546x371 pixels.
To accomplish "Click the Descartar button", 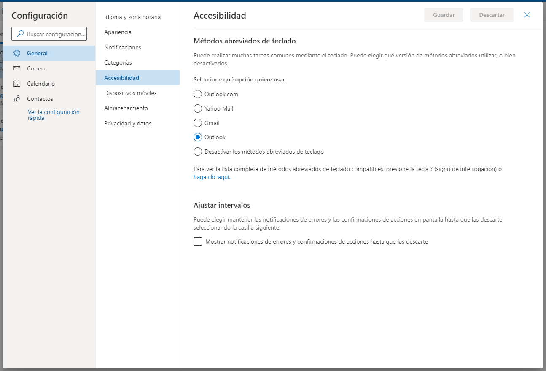I will coord(492,15).
